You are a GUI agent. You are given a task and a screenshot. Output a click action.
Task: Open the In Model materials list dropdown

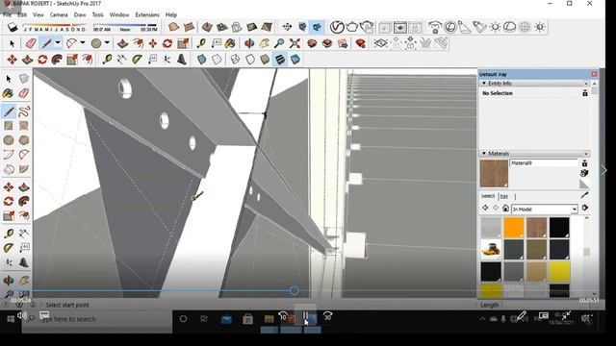[574, 210]
